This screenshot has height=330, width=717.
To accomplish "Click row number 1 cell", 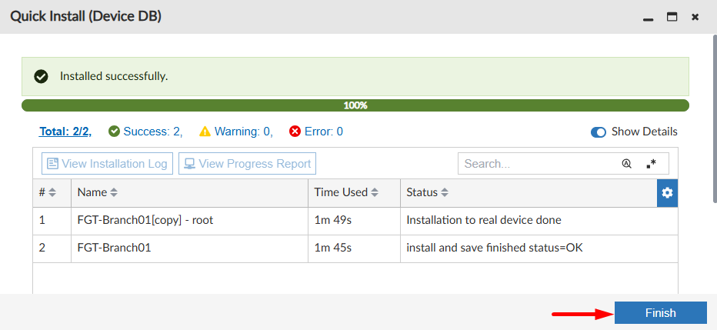I will (x=52, y=221).
